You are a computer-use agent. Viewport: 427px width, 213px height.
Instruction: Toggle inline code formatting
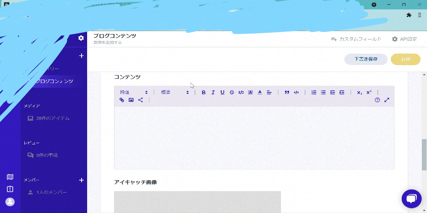[x=241, y=92]
